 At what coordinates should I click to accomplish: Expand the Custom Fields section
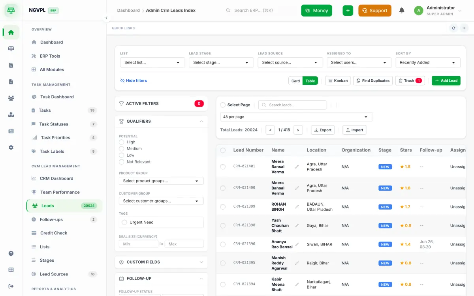161,262
